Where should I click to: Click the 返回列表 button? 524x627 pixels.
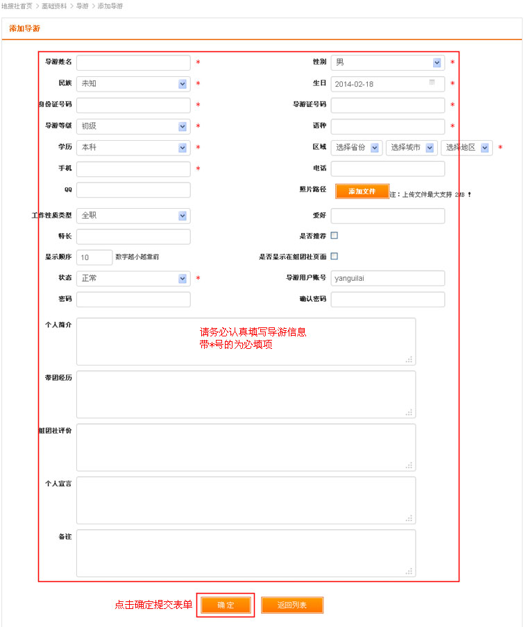coord(291,605)
